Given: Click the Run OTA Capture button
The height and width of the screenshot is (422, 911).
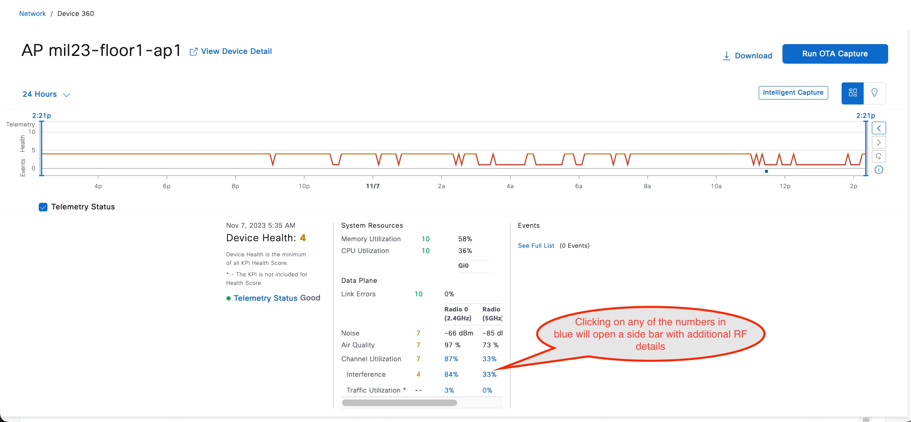Looking at the screenshot, I should (835, 54).
